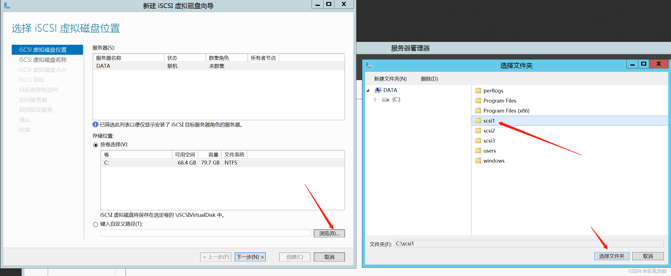Click the Program Files (x86) folder icon

478,111
